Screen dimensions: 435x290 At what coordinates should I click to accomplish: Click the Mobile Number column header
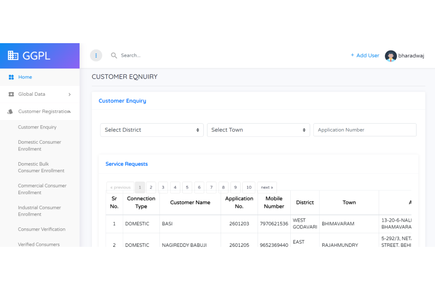(274, 203)
